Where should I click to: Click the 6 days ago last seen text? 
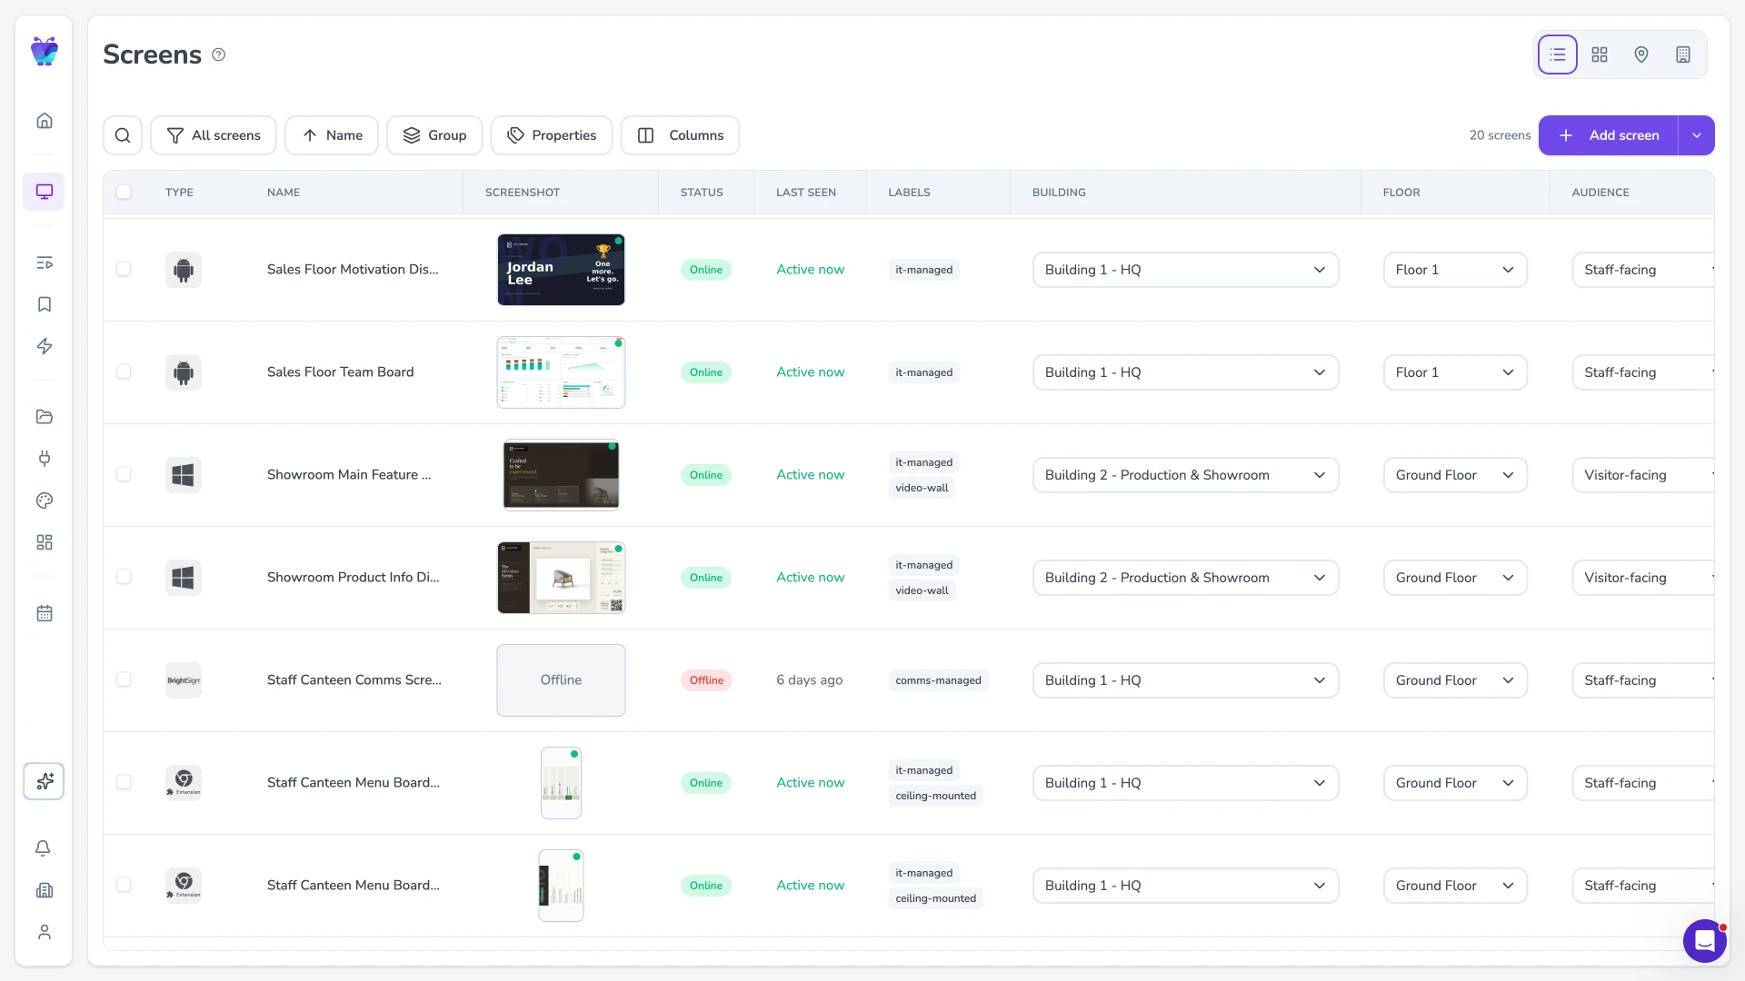(809, 680)
